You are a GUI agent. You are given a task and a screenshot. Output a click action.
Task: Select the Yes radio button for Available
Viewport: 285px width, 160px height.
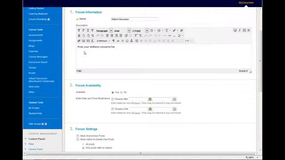tap(113, 92)
